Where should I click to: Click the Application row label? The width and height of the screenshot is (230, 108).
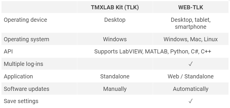coord(18,76)
